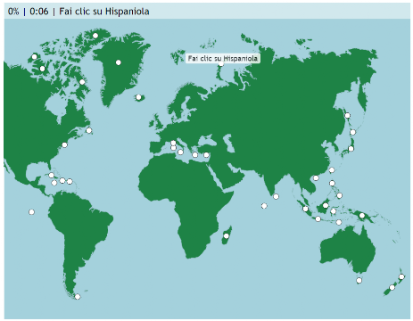Select the Tierra del Fuego marker
Screen dimensions: 413x321
pos(78,297)
